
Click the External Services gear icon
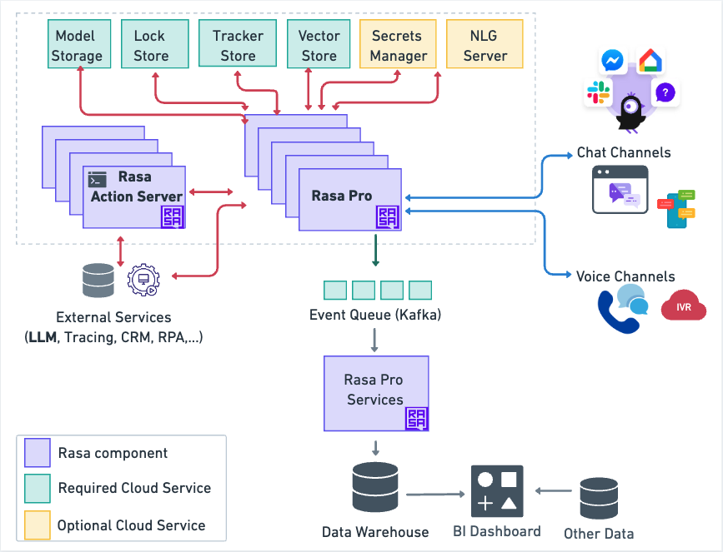click(x=143, y=281)
